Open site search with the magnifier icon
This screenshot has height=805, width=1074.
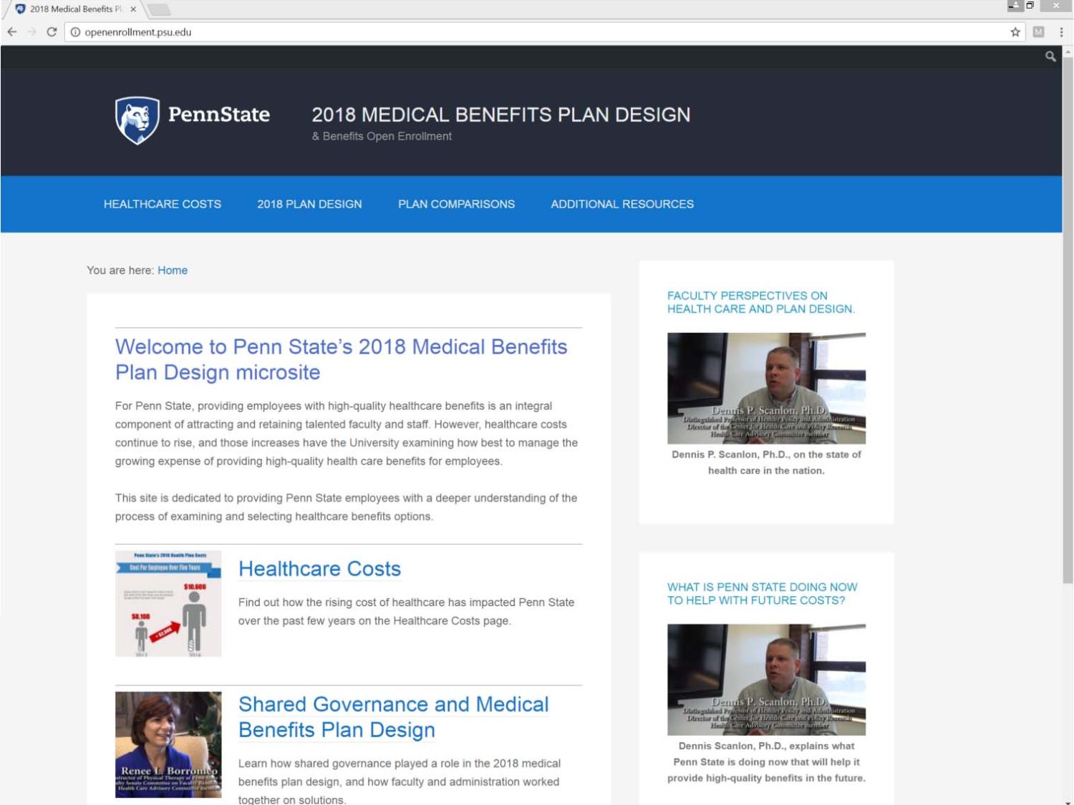click(x=1050, y=57)
